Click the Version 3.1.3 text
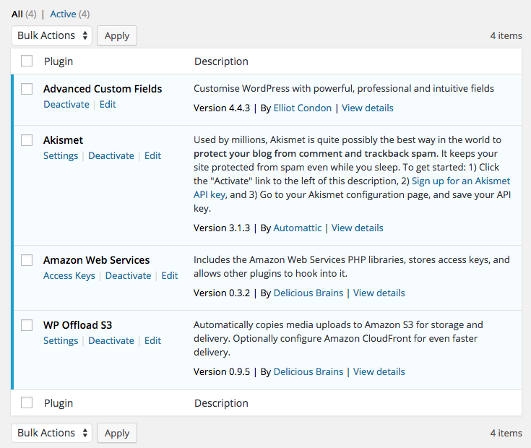 pyautogui.click(x=222, y=228)
